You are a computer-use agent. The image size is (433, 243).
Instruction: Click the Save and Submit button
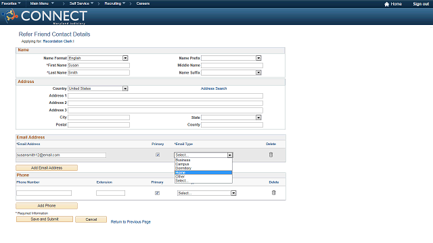(x=45, y=219)
